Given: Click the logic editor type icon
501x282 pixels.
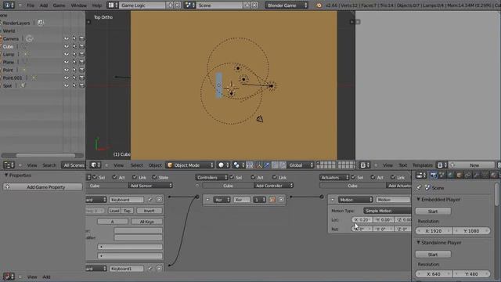Looking at the screenshot, I should coord(9,277).
